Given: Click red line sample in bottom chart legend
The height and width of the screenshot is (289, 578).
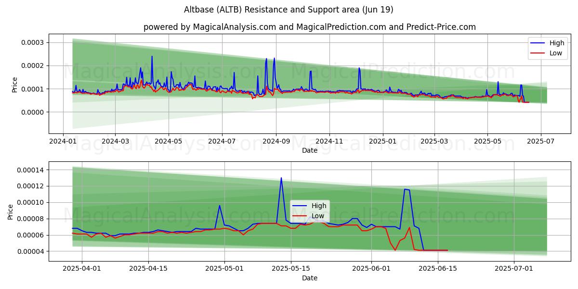Looking at the screenshot, I should pos(300,216).
